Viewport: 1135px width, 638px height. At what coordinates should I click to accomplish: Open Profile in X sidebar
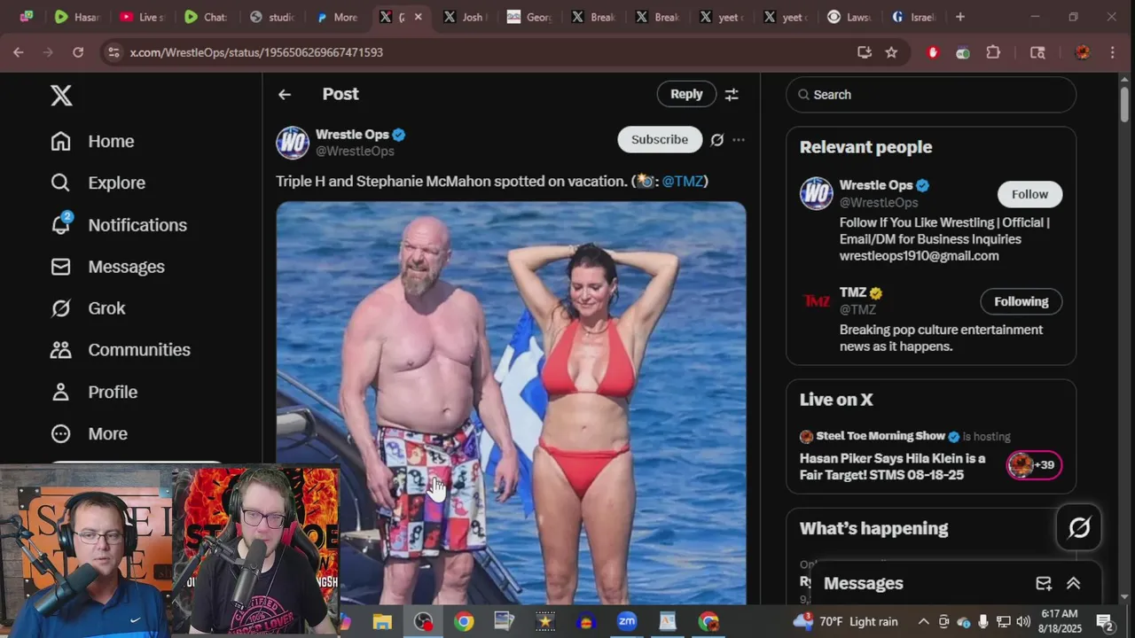(94, 392)
